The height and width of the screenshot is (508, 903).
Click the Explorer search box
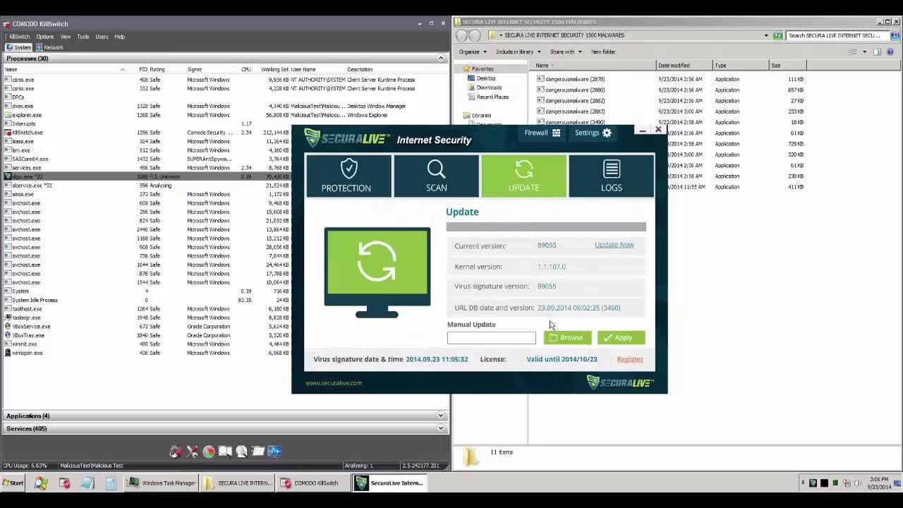[x=839, y=35]
